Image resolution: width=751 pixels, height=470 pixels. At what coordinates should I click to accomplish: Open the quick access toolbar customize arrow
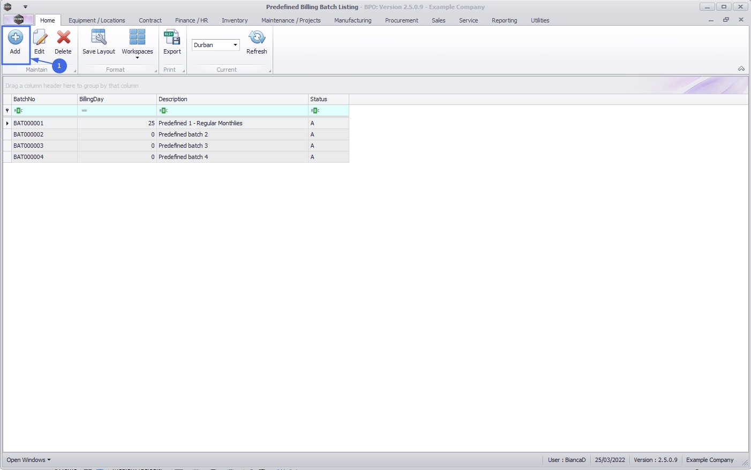point(25,7)
